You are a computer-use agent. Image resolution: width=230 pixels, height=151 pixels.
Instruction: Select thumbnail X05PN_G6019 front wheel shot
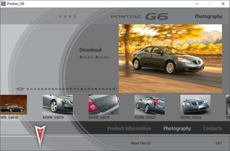(x=58, y=105)
